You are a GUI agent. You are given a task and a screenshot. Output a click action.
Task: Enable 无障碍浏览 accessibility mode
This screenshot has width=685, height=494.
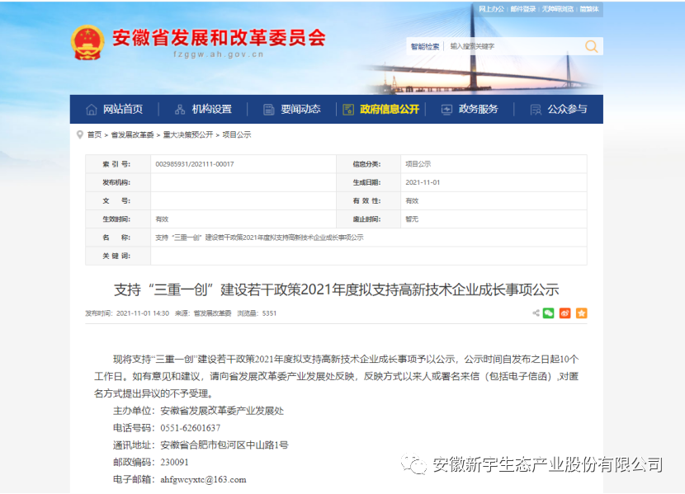coord(557,9)
